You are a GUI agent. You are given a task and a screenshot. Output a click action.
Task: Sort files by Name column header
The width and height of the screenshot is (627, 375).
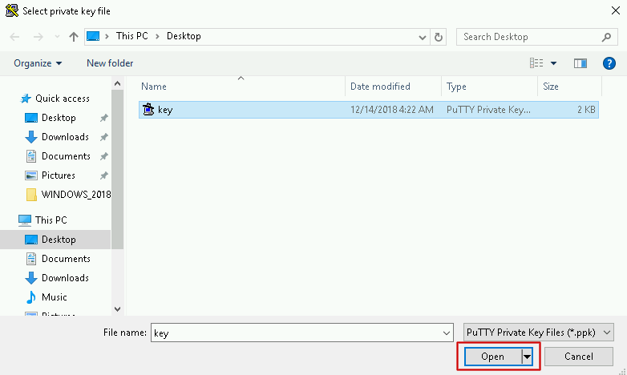click(x=154, y=87)
